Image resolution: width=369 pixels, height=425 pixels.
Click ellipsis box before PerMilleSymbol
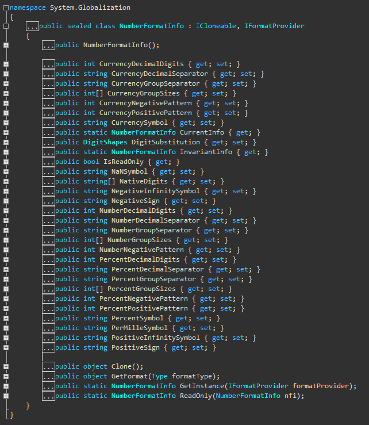click(48, 328)
